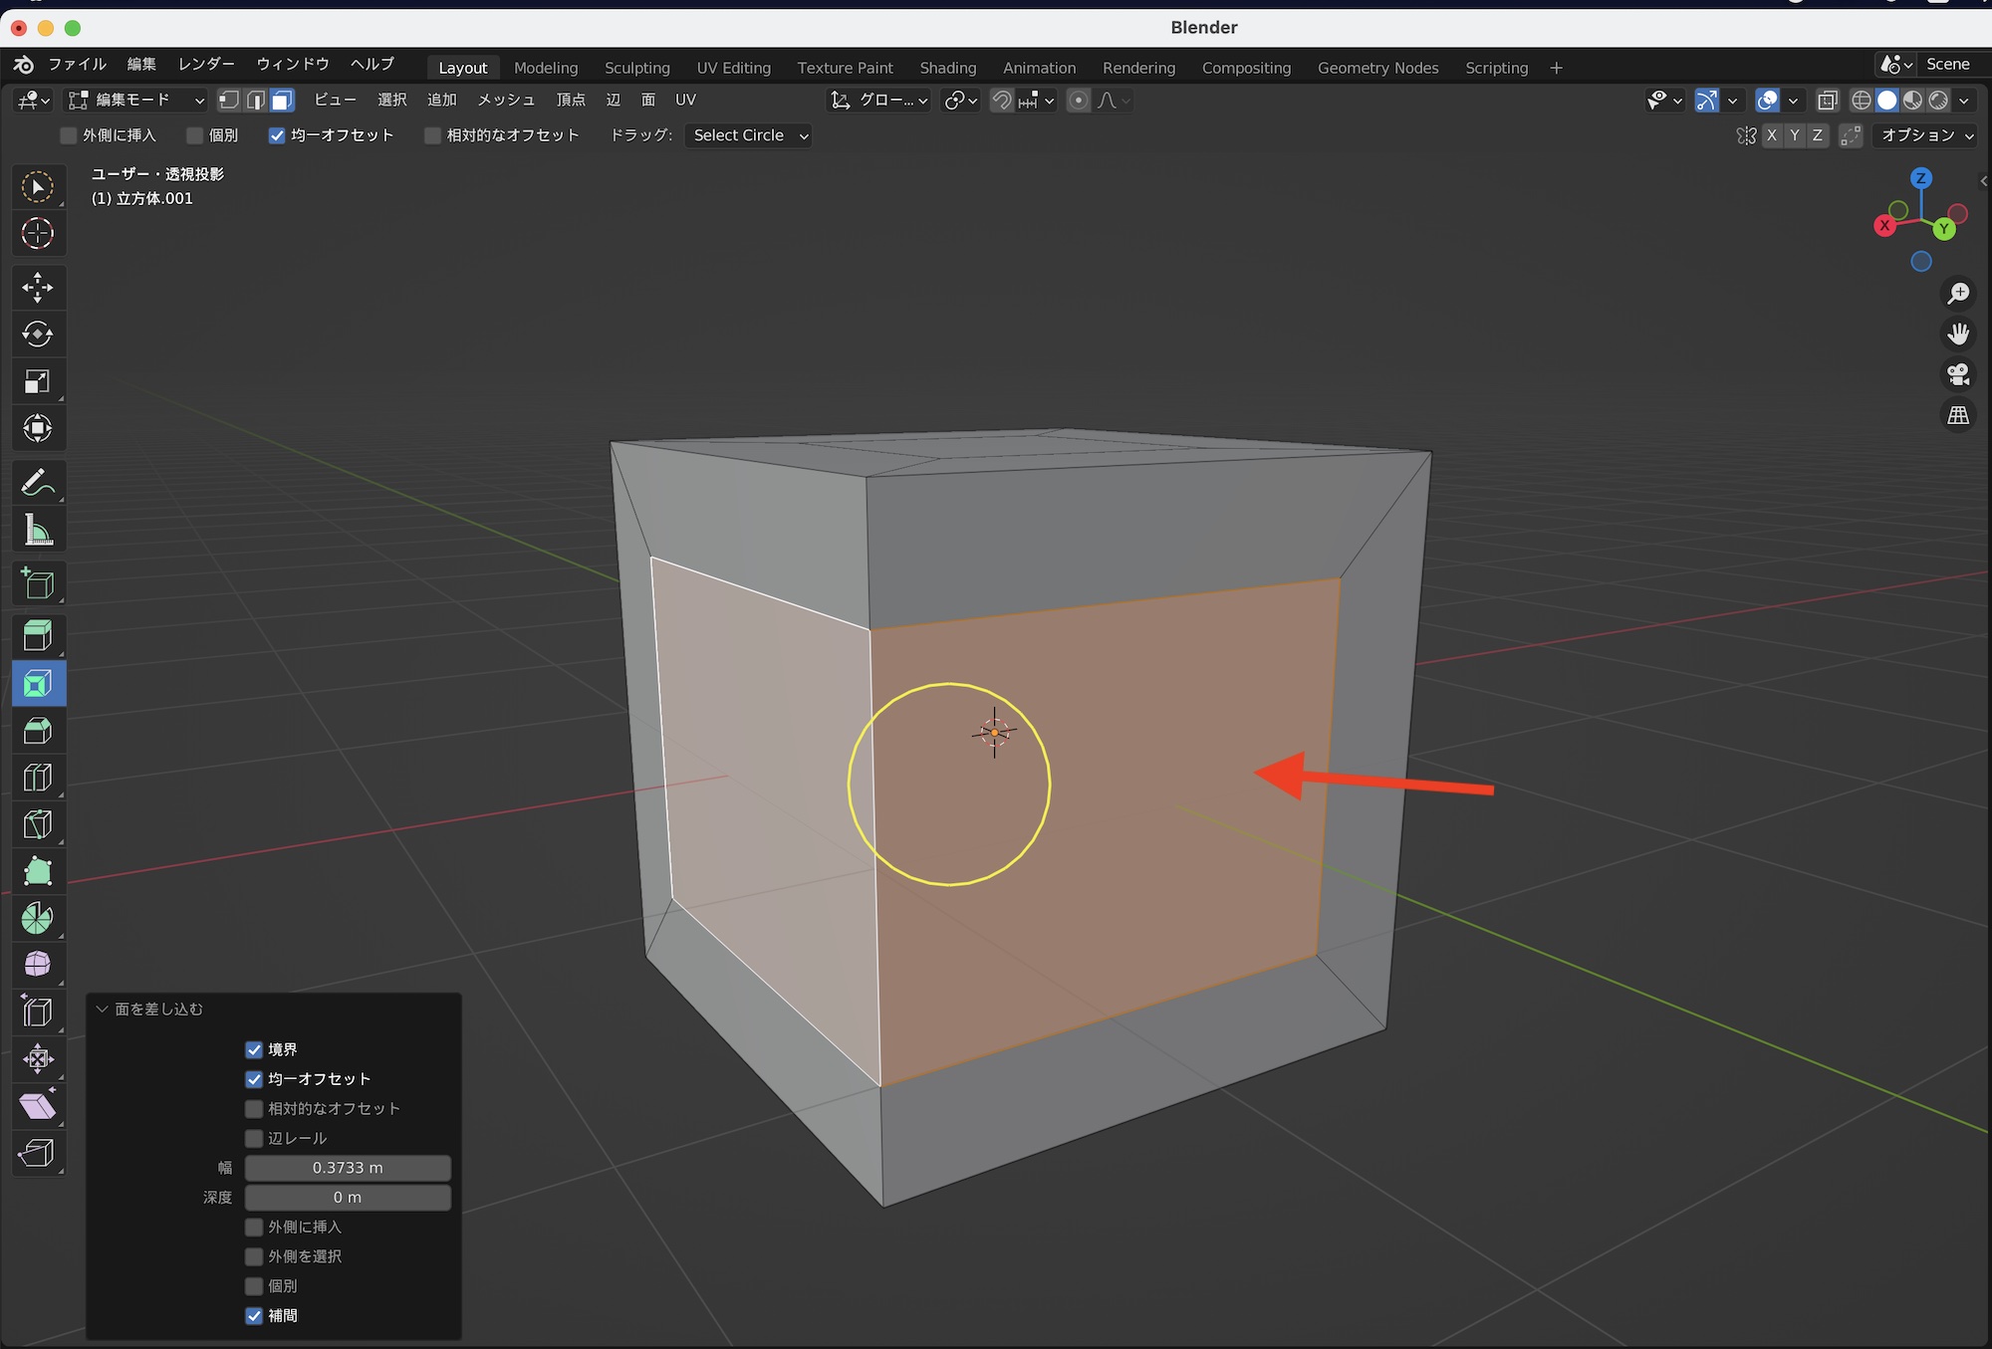Select the Bevel tool icon
Image resolution: width=1992 pixels, height=1349 pixels.
click(38, 731)
